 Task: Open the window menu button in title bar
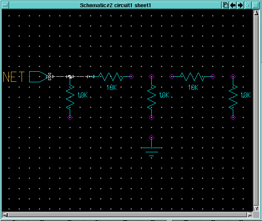(x=5, y=5)
